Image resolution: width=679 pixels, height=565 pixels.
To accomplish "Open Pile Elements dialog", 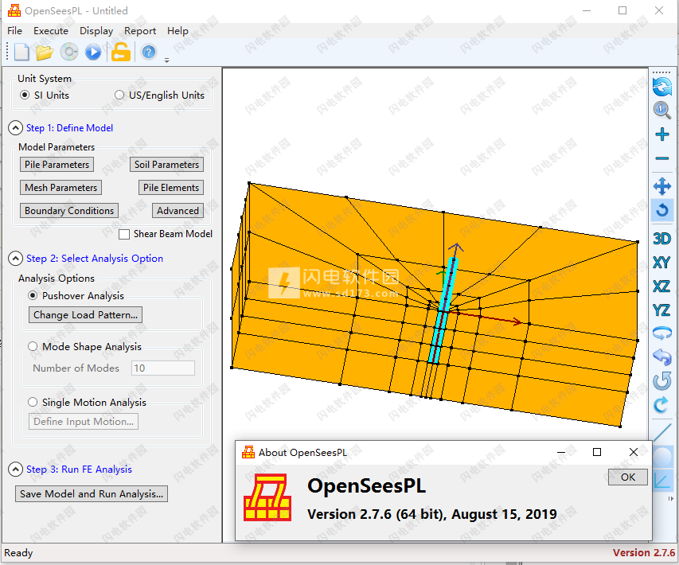I will 171,188.
